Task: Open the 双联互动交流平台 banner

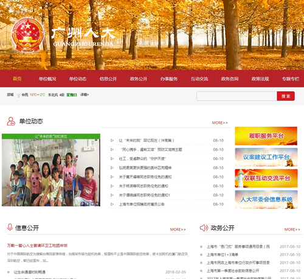Action: tap(266, 178)
